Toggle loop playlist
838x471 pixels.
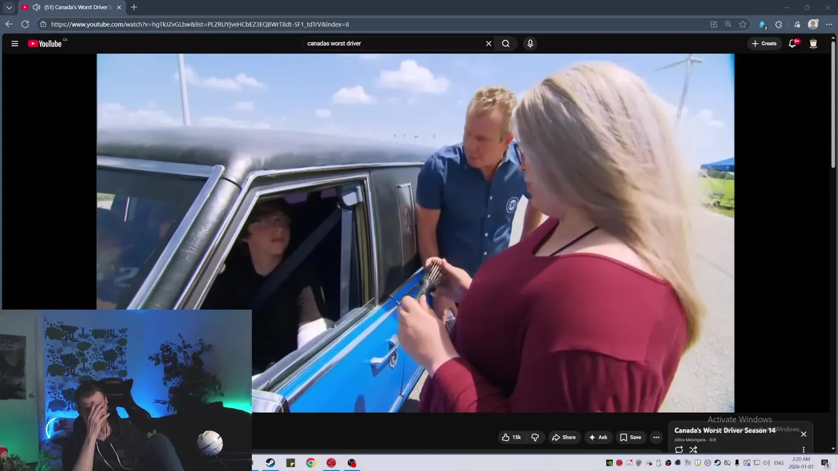pos(679,449)
